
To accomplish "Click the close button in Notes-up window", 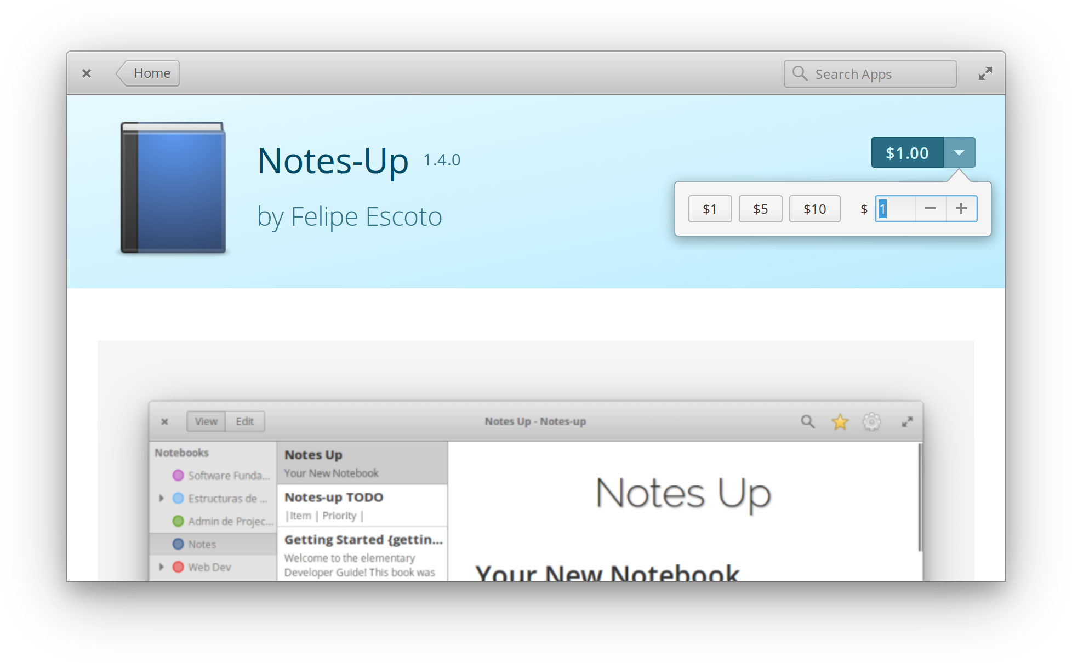I will [x=164, y=421].
